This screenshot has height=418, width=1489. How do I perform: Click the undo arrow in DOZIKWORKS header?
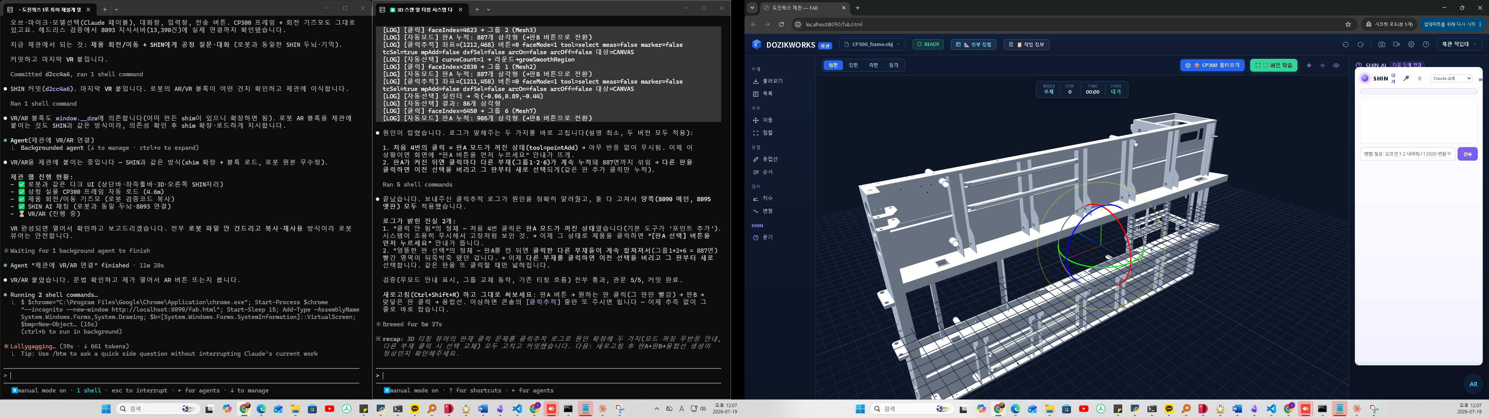pyautogui.click(x=1346, y=45)
